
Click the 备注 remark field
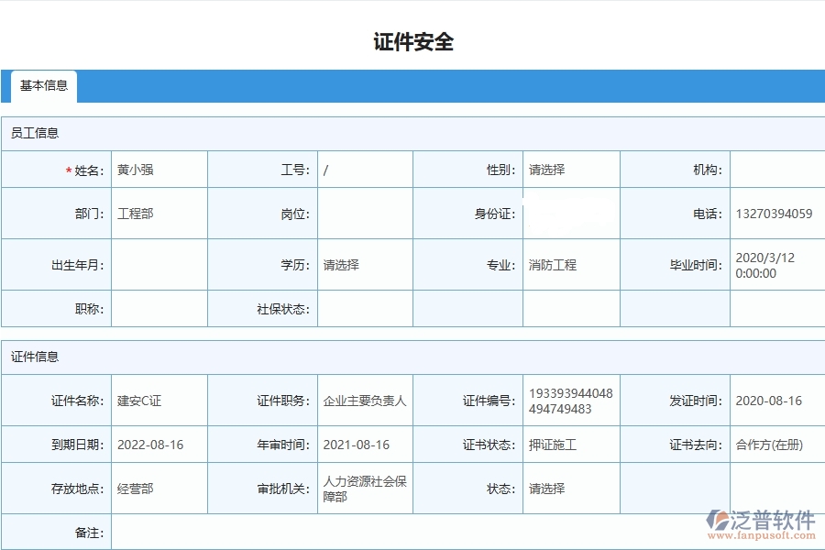pos(458,532)
